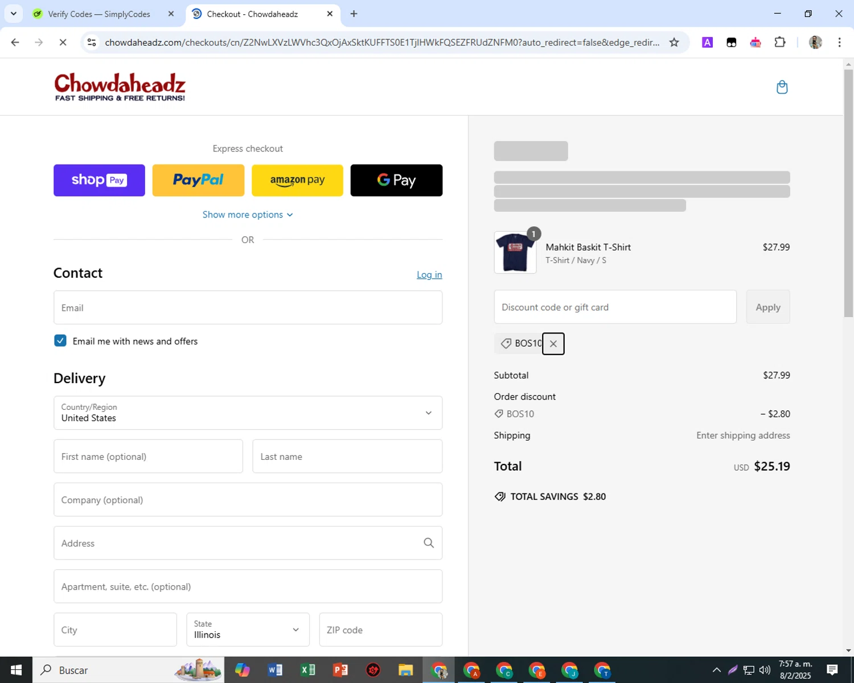Click the City field
The image size is (854, 683).
[115, 629]
